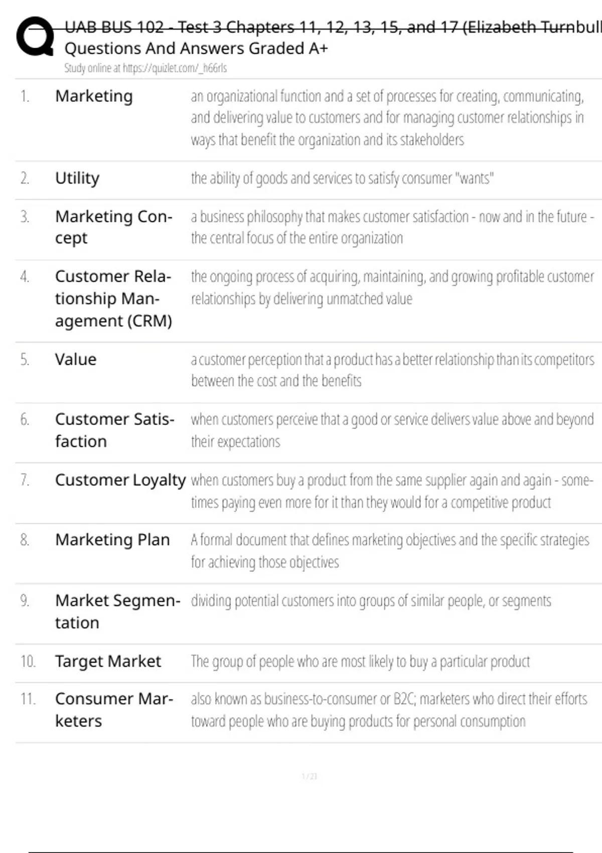Screen dimensions: 602x853
Task: Click the page number indicator at bottom
Action: (309, 776)
